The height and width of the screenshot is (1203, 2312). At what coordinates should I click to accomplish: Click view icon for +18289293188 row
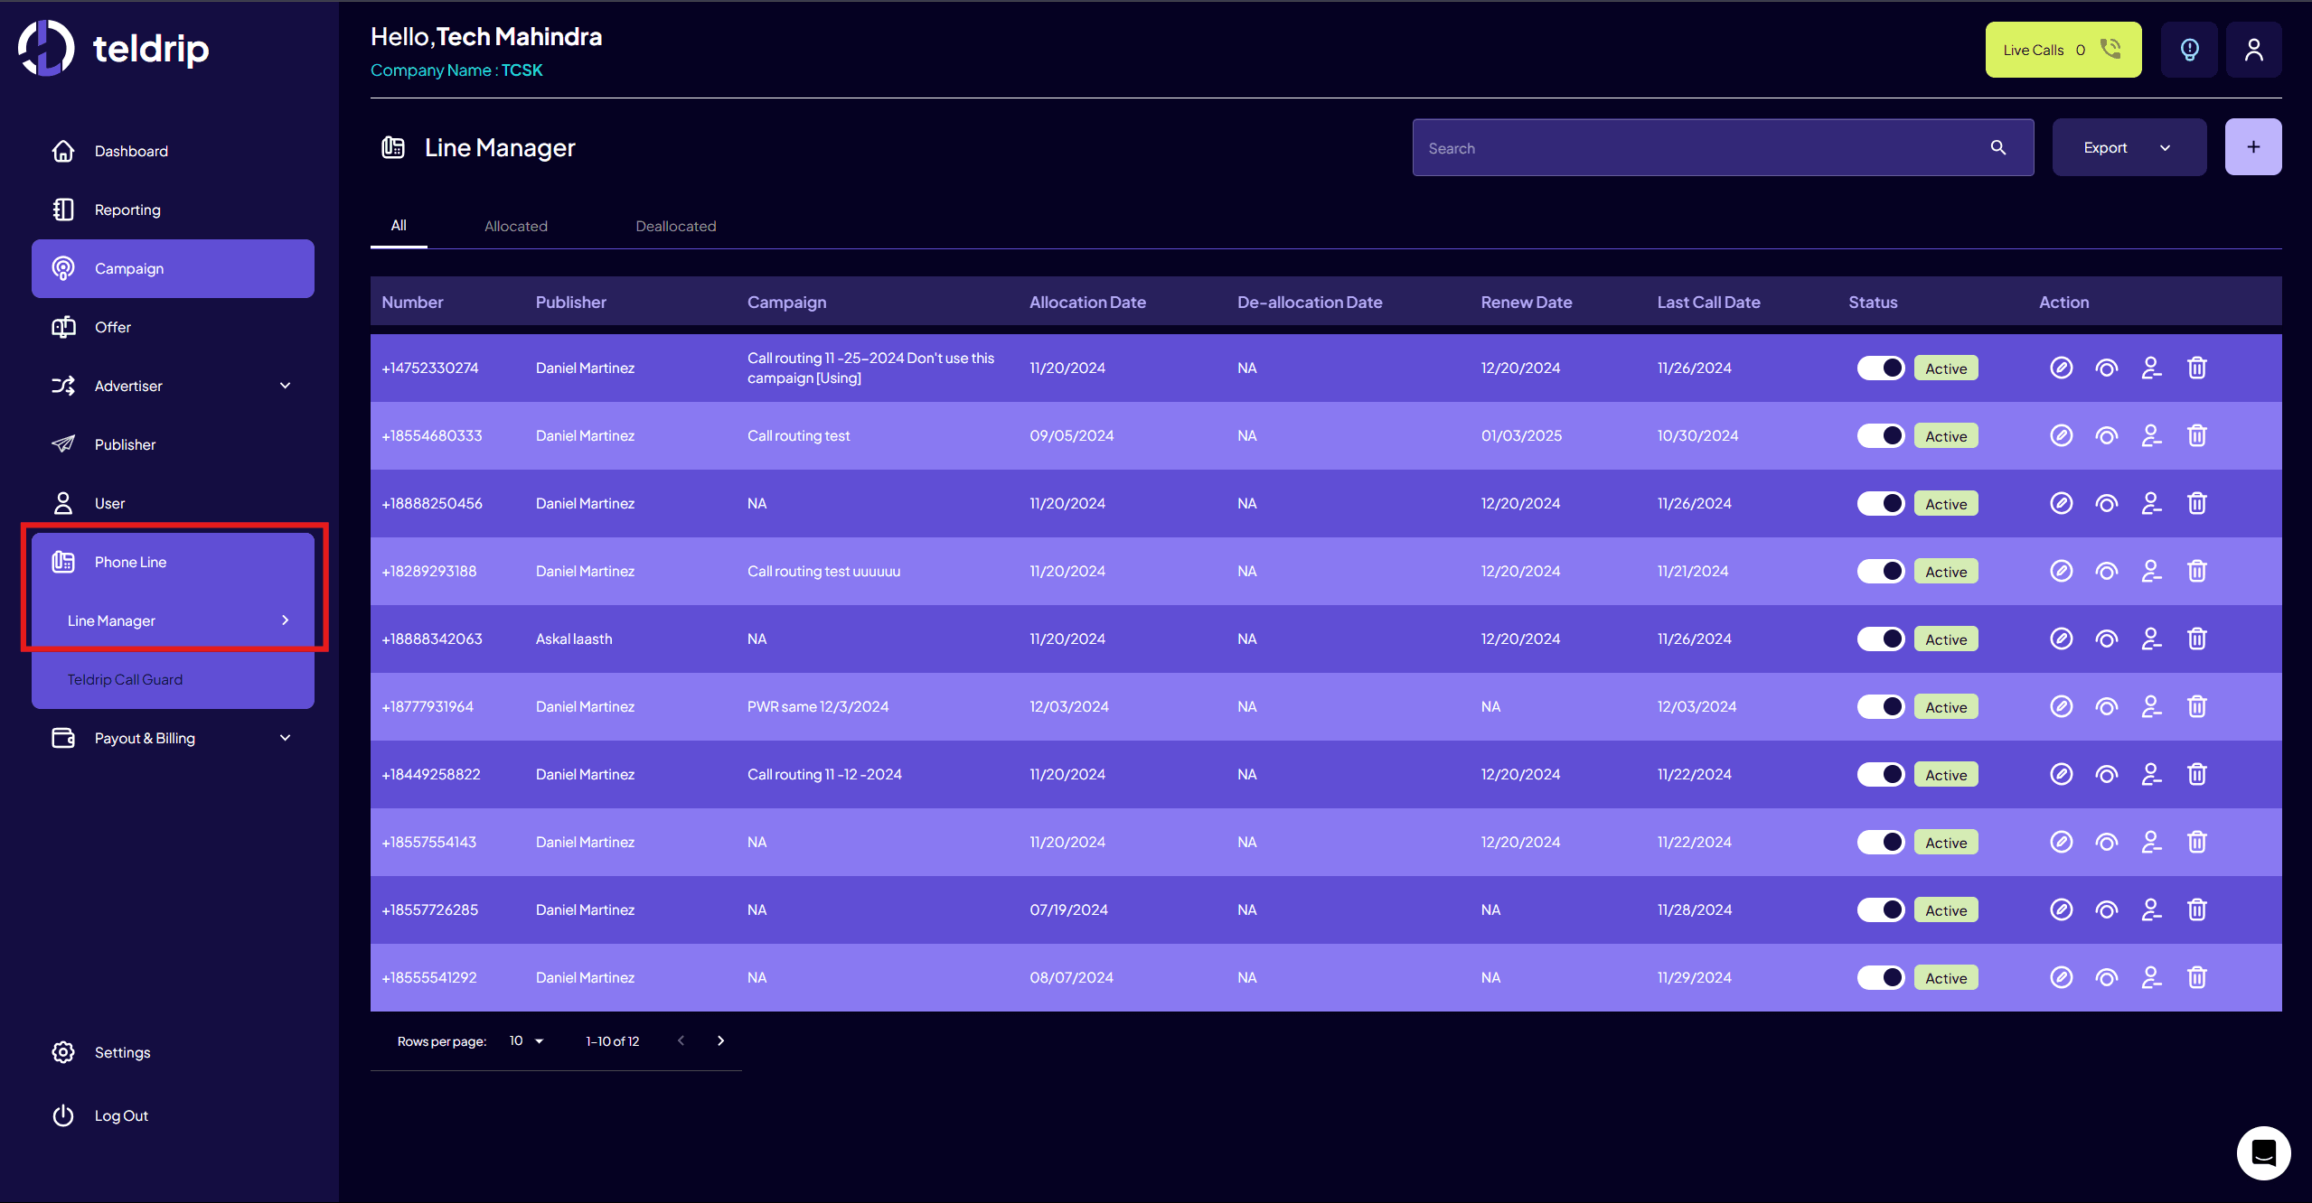[x=2106, y=571]
